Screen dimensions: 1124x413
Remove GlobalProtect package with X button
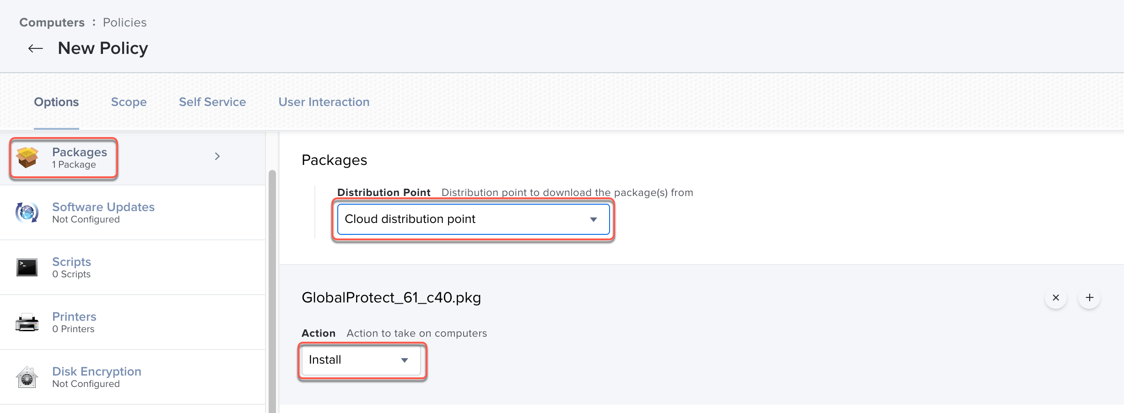[x=1056, y=298]
